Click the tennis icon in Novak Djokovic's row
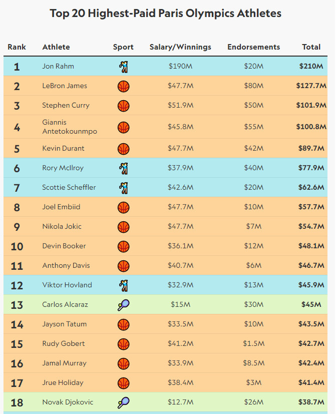 pyautogui.click(x=123, y=402)
